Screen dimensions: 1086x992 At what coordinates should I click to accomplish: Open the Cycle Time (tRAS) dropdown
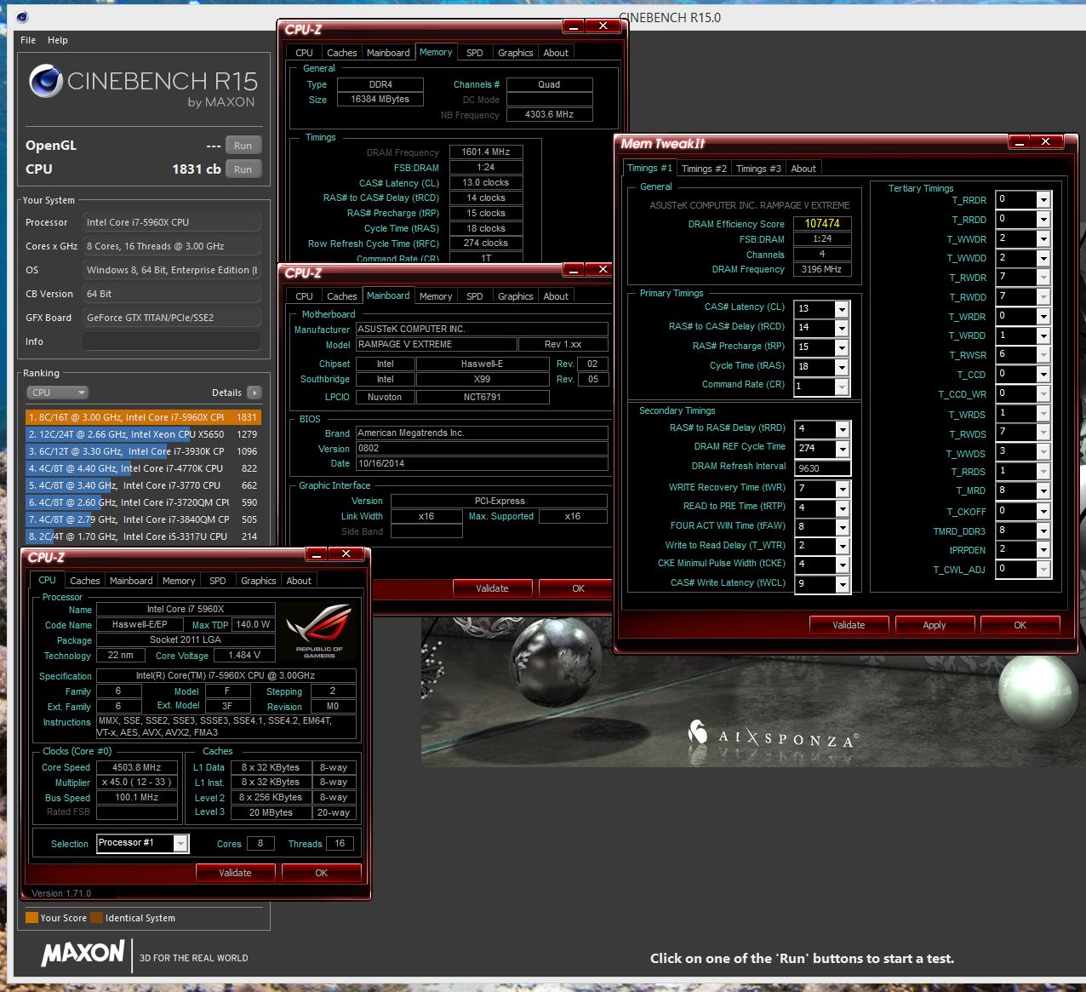[x=841, y=367]
